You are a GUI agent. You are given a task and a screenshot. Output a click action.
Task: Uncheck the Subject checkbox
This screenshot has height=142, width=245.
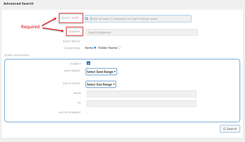[x=88, y=63]
